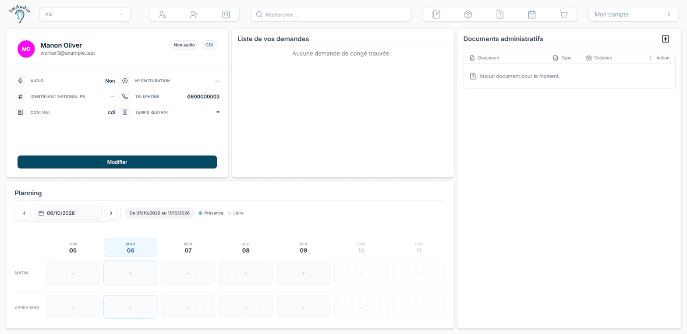This screenshot has height=334, width=687.
Task: Click the Non audio badge
Action: pyautogui.click(x=184, y=45)
